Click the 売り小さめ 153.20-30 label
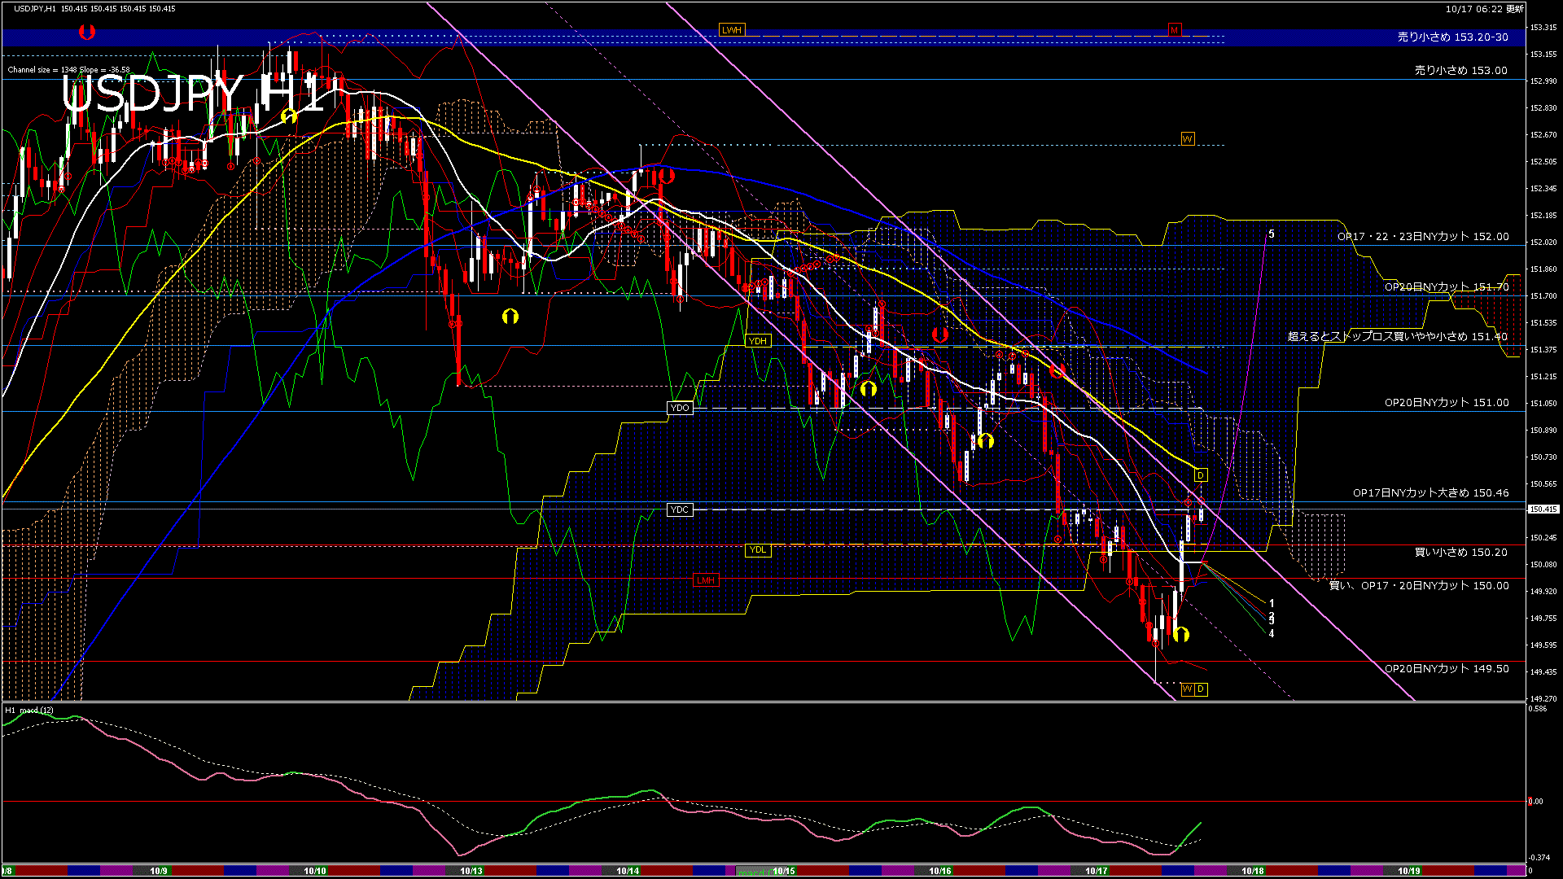 [x=1452, y=37]
